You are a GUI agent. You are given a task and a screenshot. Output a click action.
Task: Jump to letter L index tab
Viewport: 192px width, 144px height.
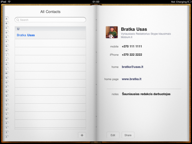click(7, 69)
